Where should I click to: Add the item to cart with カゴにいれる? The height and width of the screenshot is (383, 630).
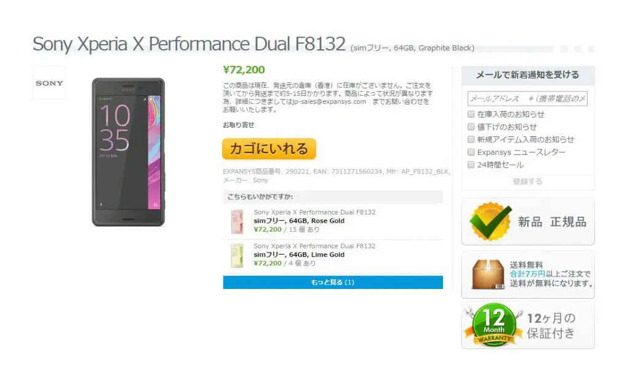(x=269, y=149)
